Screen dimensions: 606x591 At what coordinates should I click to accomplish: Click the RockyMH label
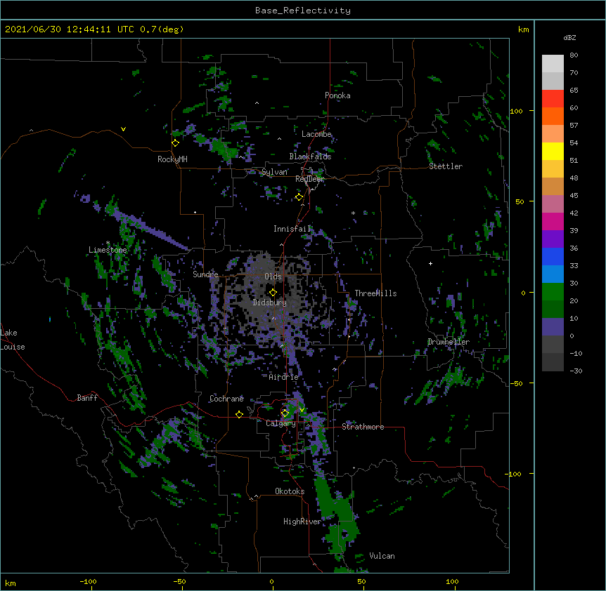point(172,159)
